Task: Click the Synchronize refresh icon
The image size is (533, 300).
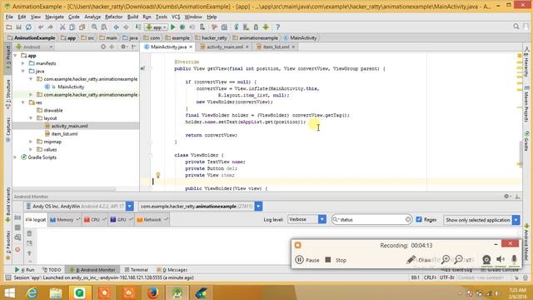Action: pos(28,27)
